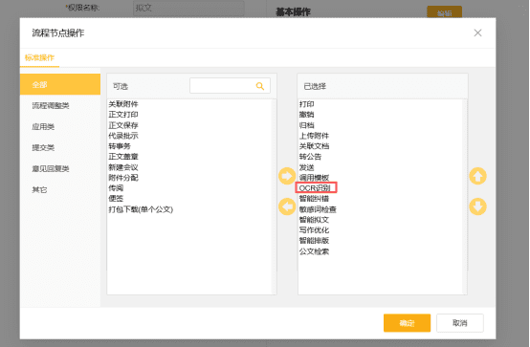Select 便签 in the available list
Screen dimensions: 530x347
point(116,199)
